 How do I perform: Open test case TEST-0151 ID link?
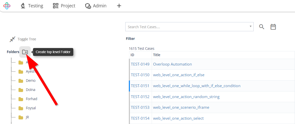click(x=140, y=86)
